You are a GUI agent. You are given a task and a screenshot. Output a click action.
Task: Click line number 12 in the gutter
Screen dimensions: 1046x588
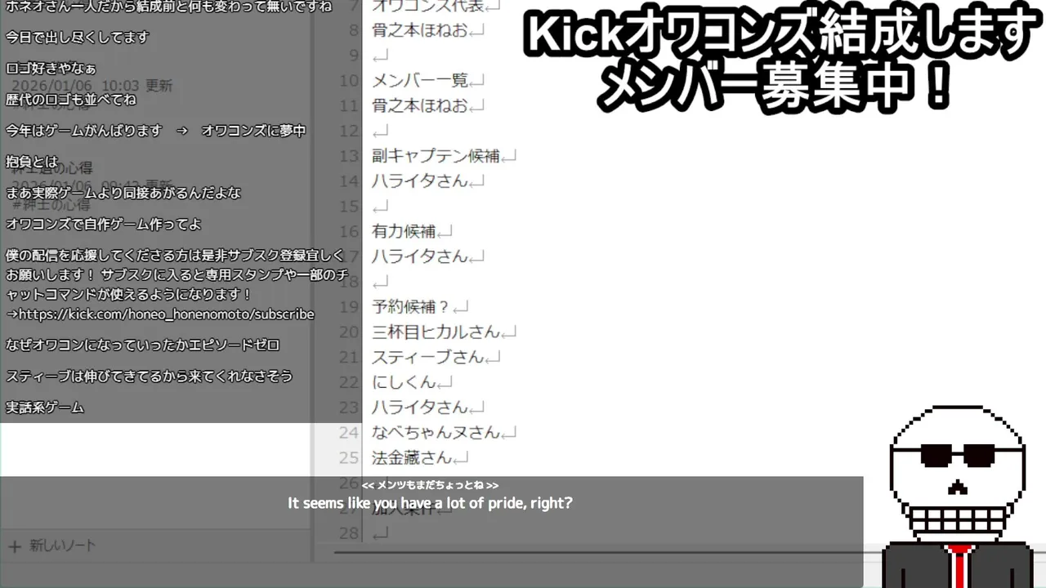[349, 131]
